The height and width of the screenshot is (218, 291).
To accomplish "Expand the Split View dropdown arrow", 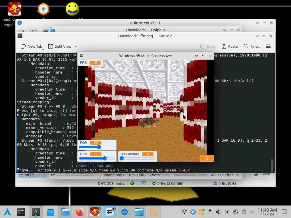I will coord(76,46).
